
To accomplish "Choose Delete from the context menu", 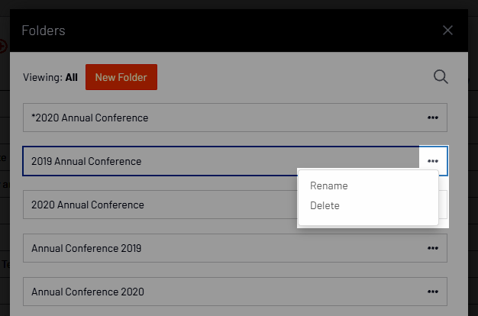I will [x=325, y=205].
